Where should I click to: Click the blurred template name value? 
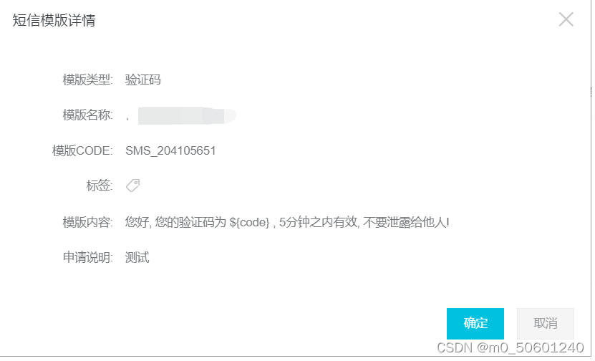coord(186,115)
